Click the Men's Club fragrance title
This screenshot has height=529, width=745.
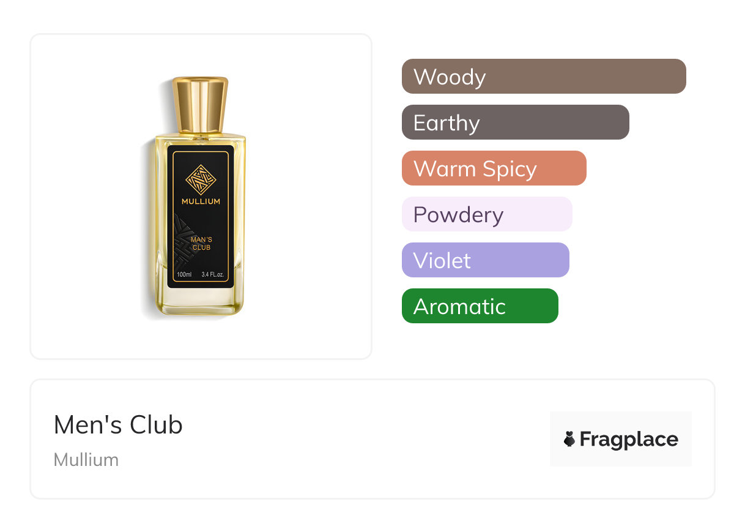click(118, 425)
